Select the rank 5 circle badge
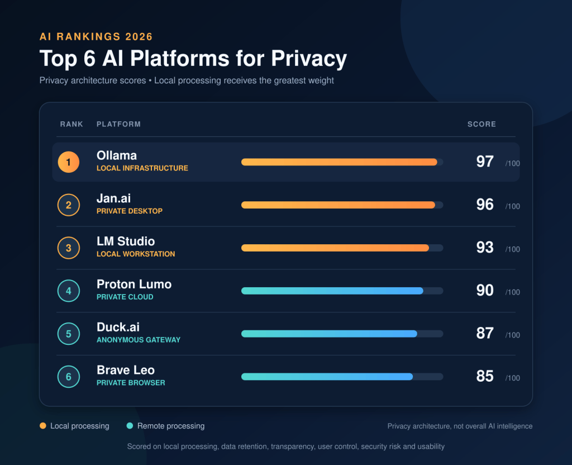Screen dimensions: 572x465 tap(69, 334)
